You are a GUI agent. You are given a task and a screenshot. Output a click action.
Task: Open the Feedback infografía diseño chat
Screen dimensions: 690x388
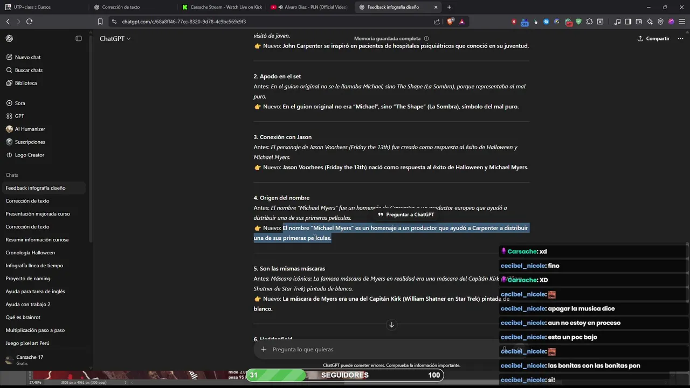(43, 188)
